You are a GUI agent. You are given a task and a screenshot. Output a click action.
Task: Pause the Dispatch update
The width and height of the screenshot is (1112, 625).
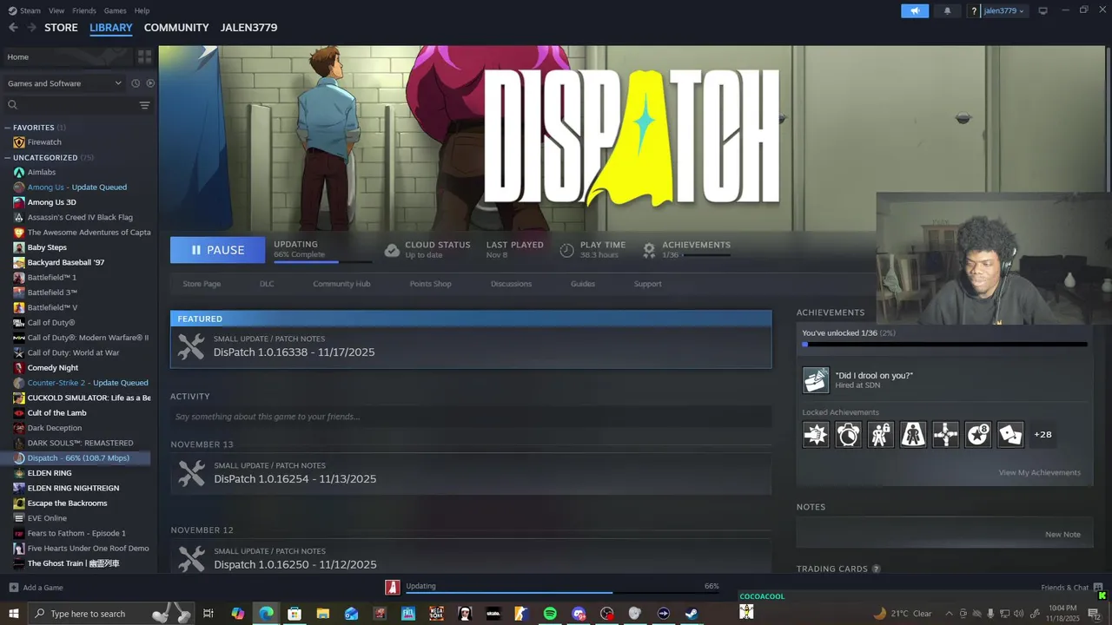coord(217,250)
